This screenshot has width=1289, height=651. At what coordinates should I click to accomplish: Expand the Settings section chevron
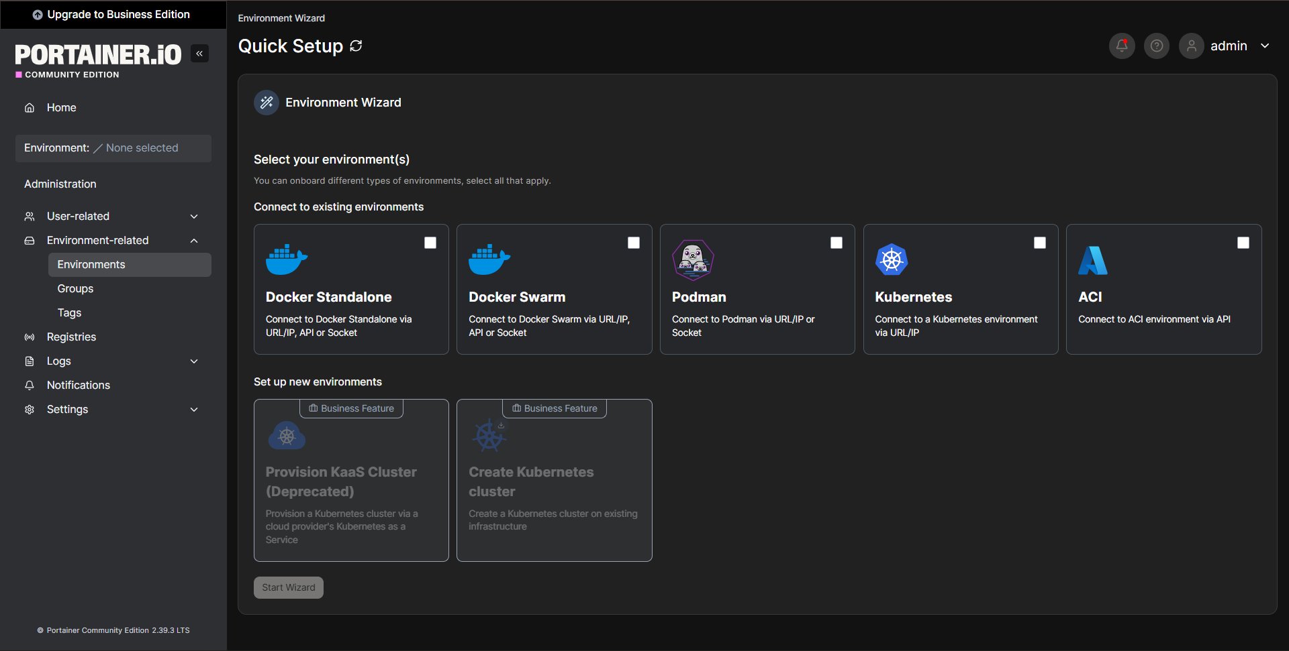click(x=194, y=410)
